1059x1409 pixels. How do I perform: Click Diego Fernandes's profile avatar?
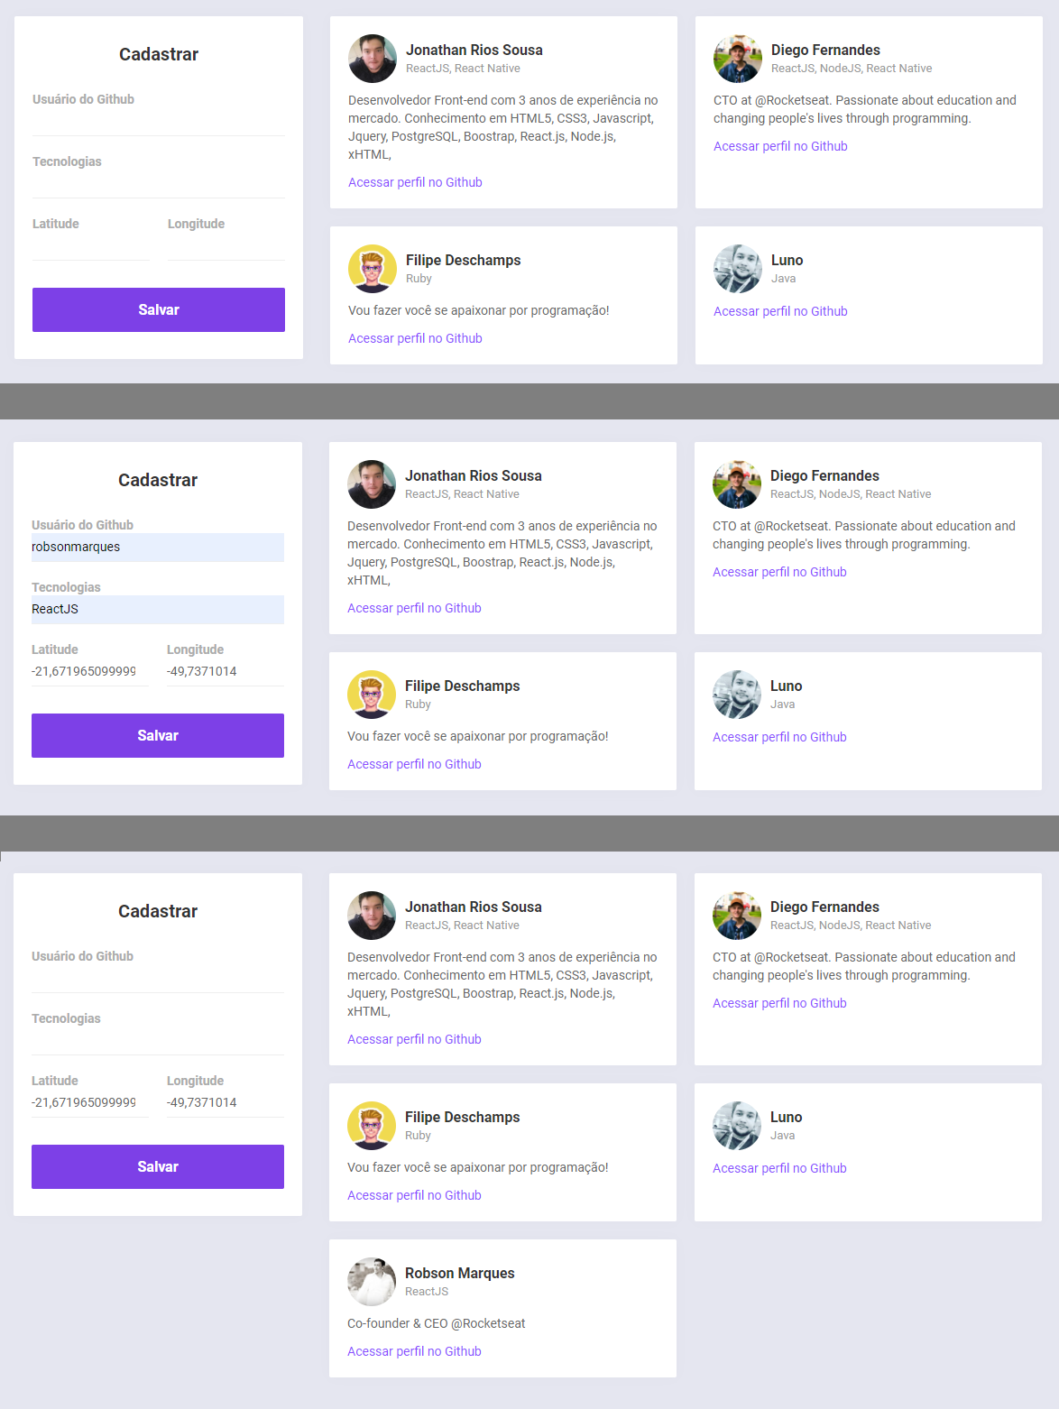[x=737, y=58]
